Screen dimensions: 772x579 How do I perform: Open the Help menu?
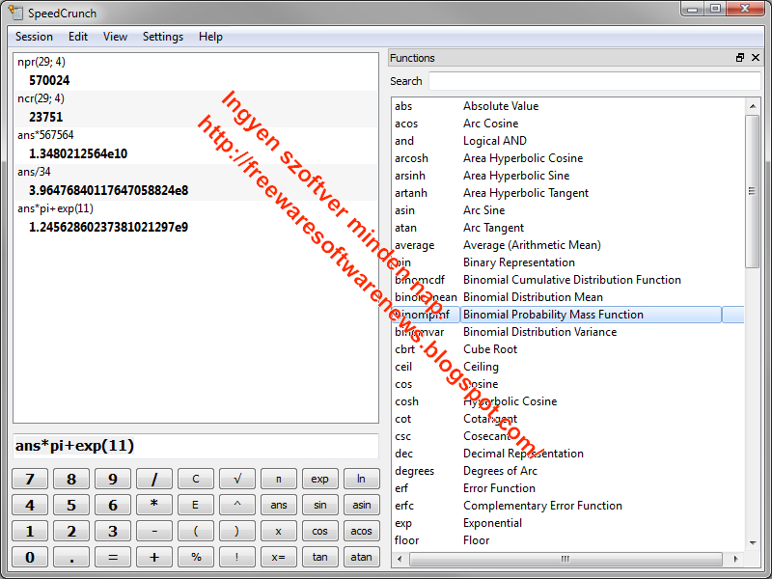coord(210,37)
